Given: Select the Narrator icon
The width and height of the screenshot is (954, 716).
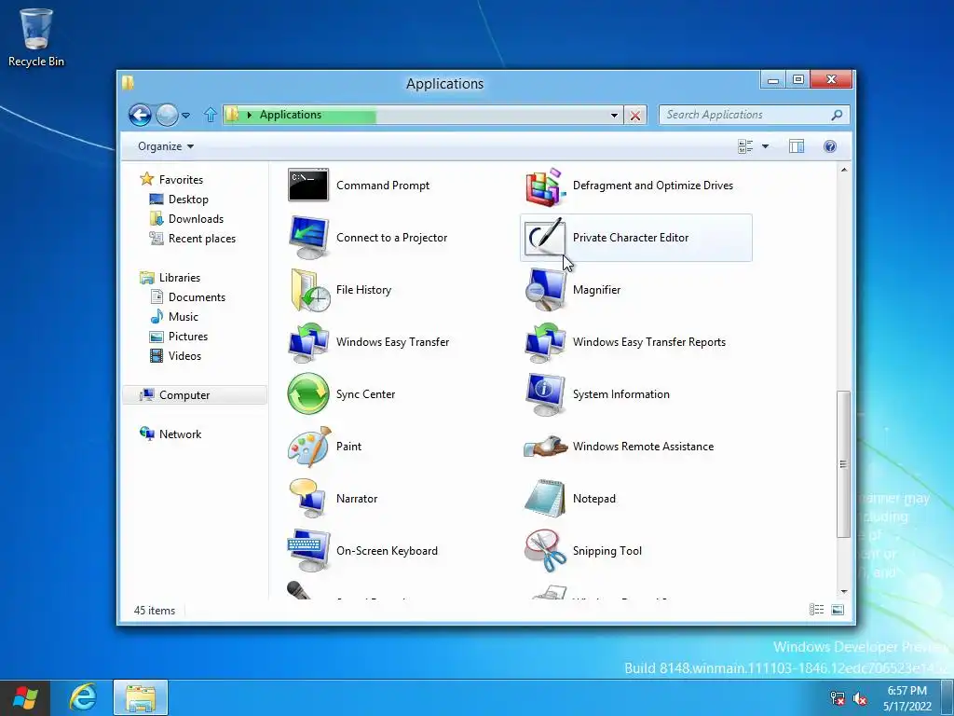Looking at the screenshot, I should coord(307,498).
